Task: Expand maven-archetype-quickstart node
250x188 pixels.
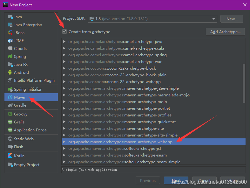Action: (64, 122)
